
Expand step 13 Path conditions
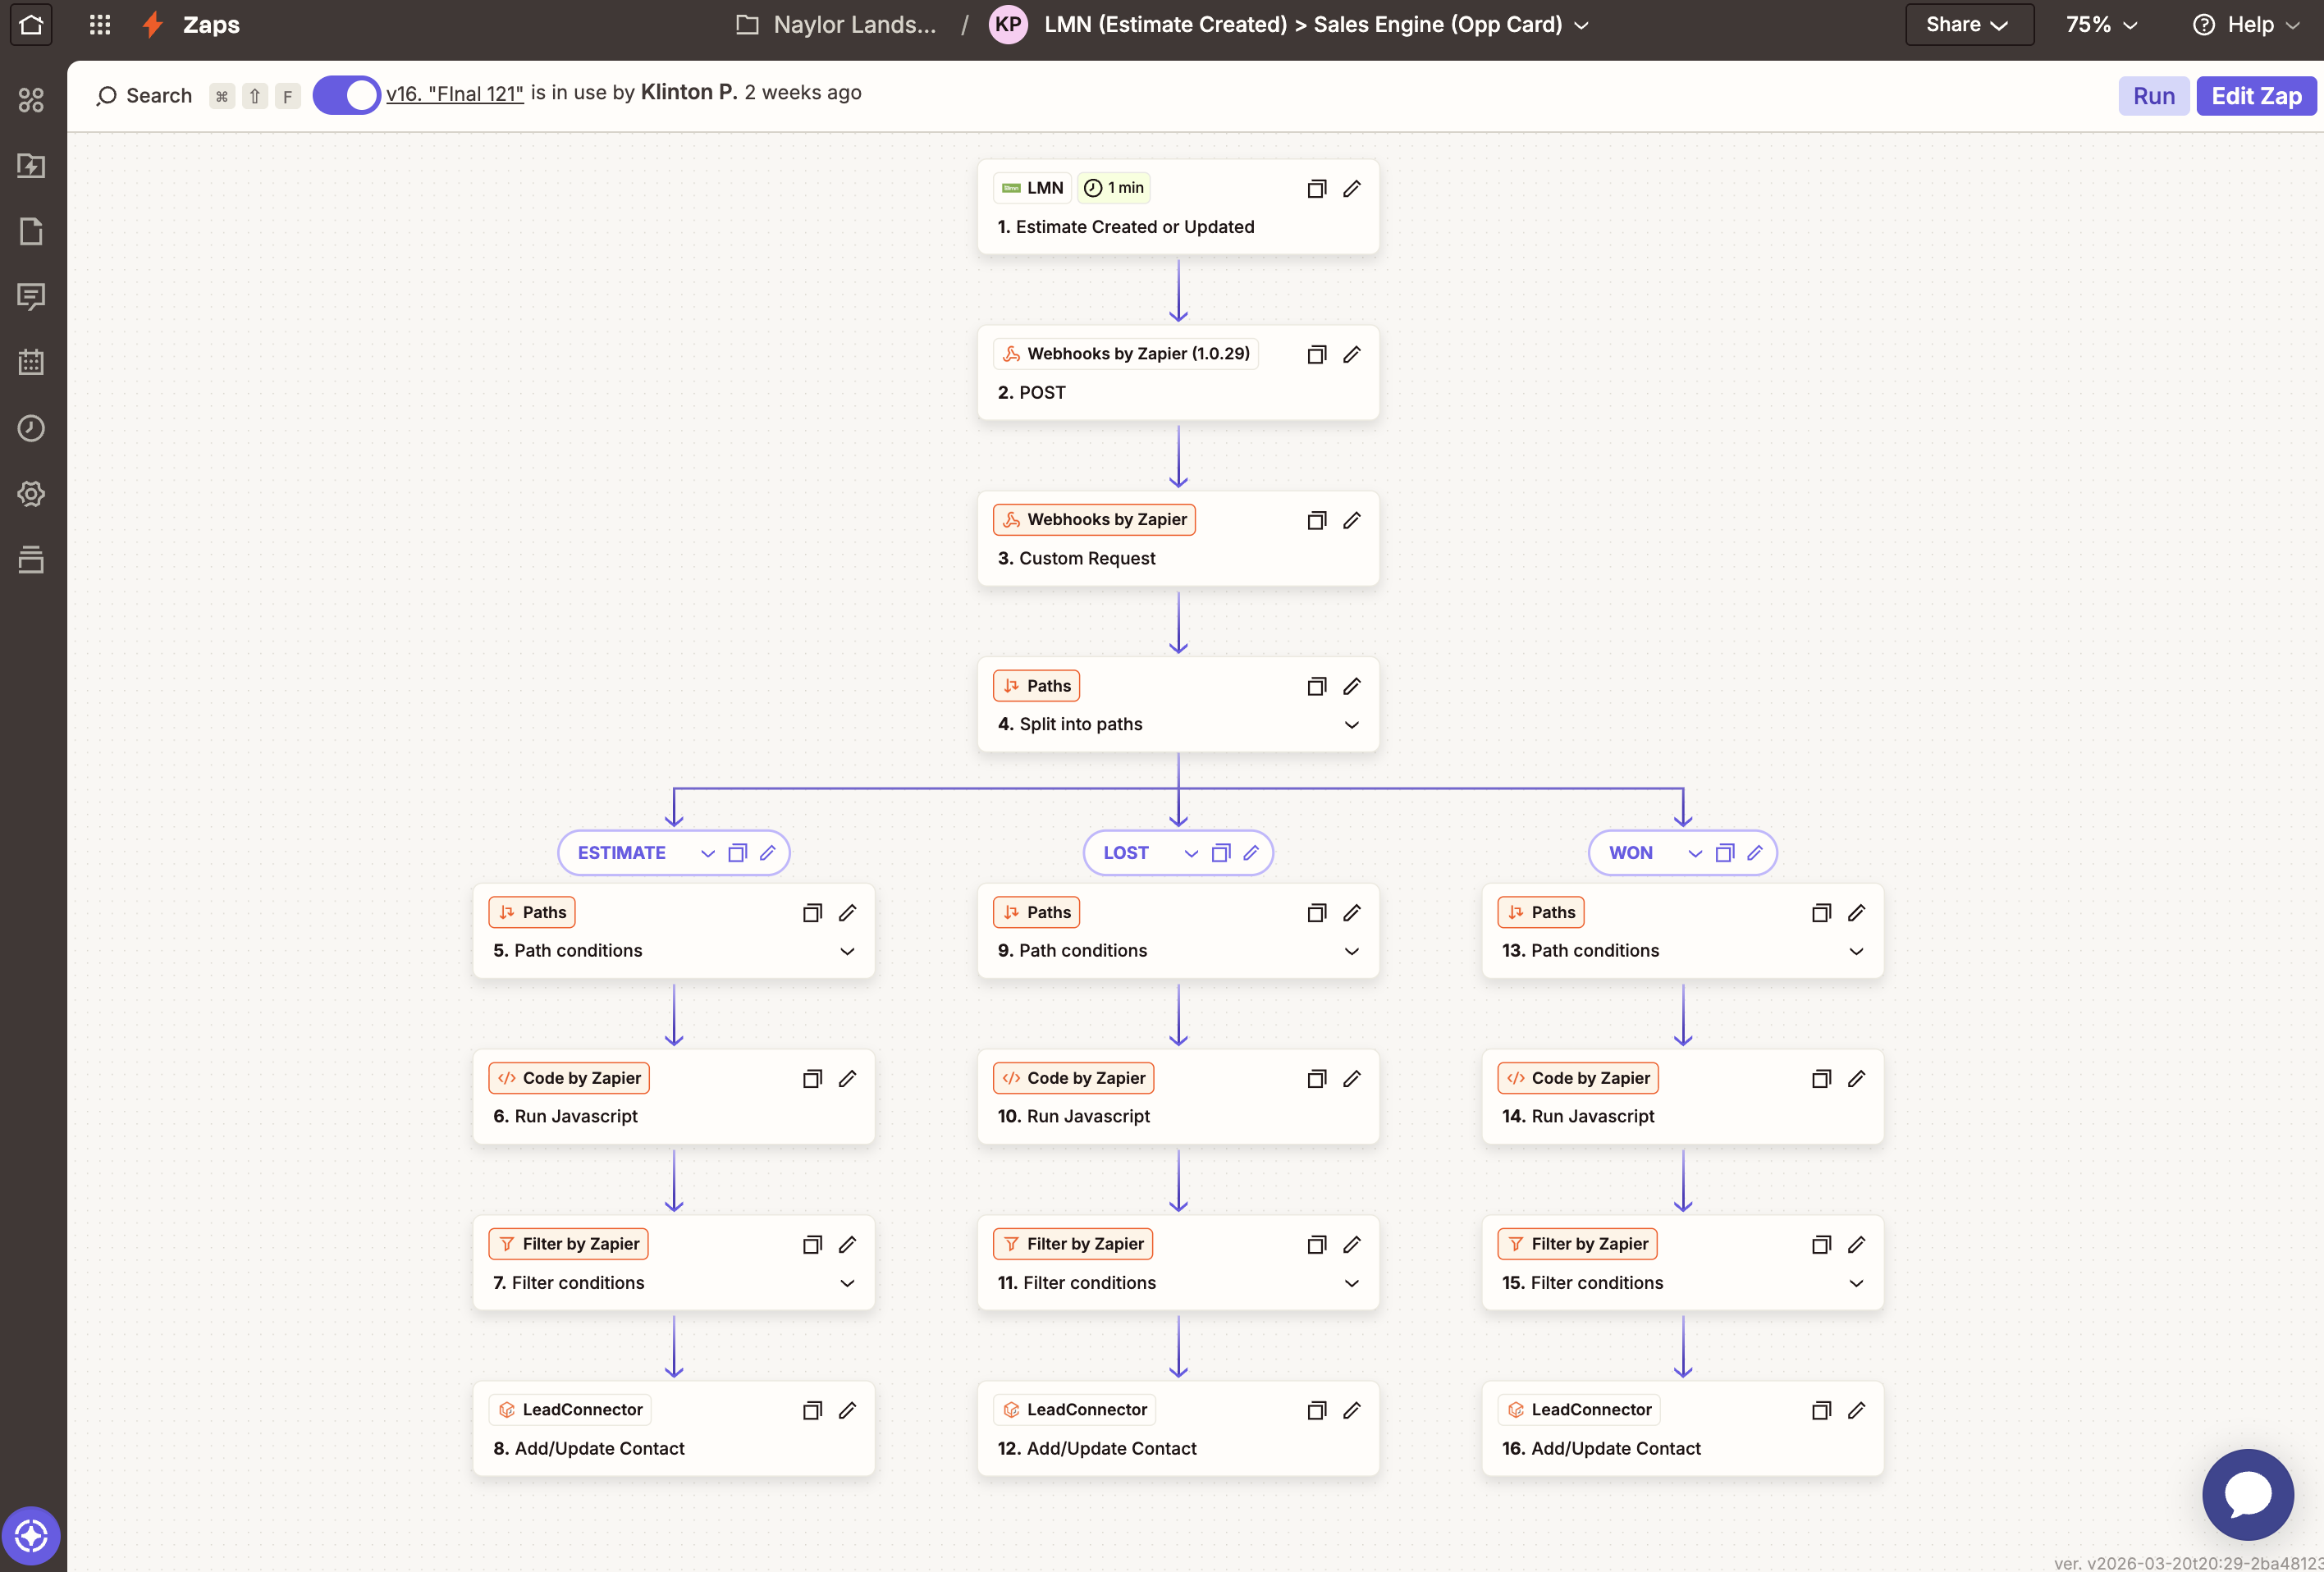click(x=1856, y=951)
